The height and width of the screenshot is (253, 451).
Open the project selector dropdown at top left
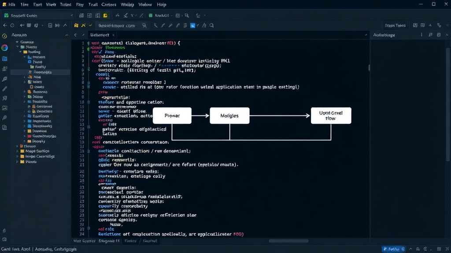click(39, 15)
